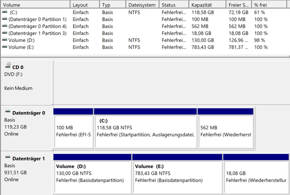Click the CD 0 optical drive icon
The height and width of the screenshot is (195, 290).
coord(8,66)
